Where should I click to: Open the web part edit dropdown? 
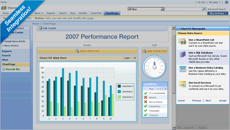click(x=128, y=58)
